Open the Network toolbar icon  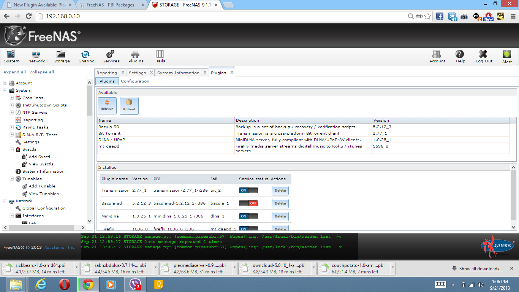click(36, 57)
